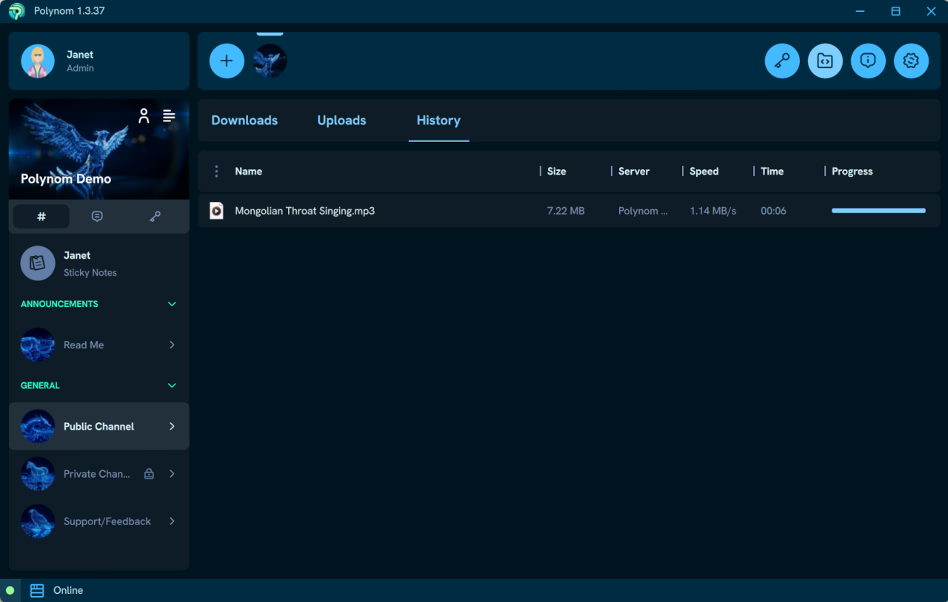This screenshot has width=948, height=602.
Task: Open the file transfers folder icon
Action: pos(825,61)
